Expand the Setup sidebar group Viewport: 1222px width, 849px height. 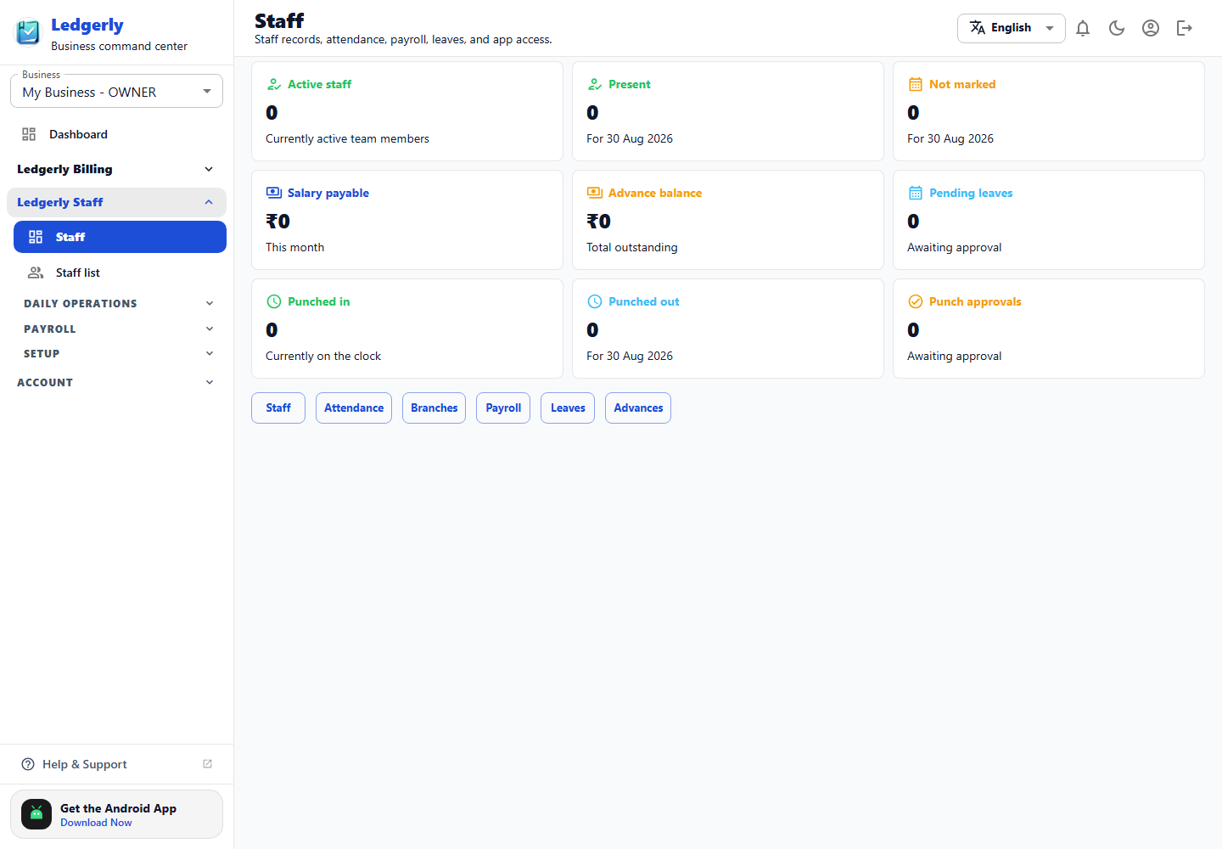point(119,353)
